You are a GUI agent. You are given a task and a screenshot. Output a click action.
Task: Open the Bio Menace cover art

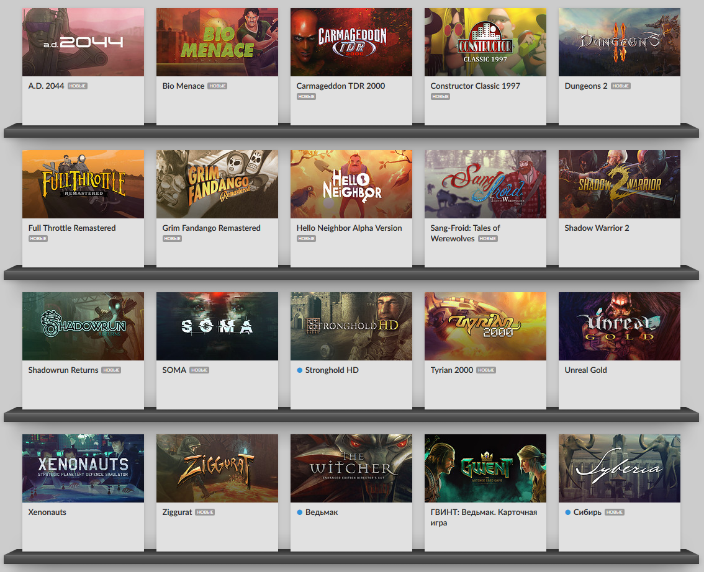pyautogui.click(x=217, y=42)
